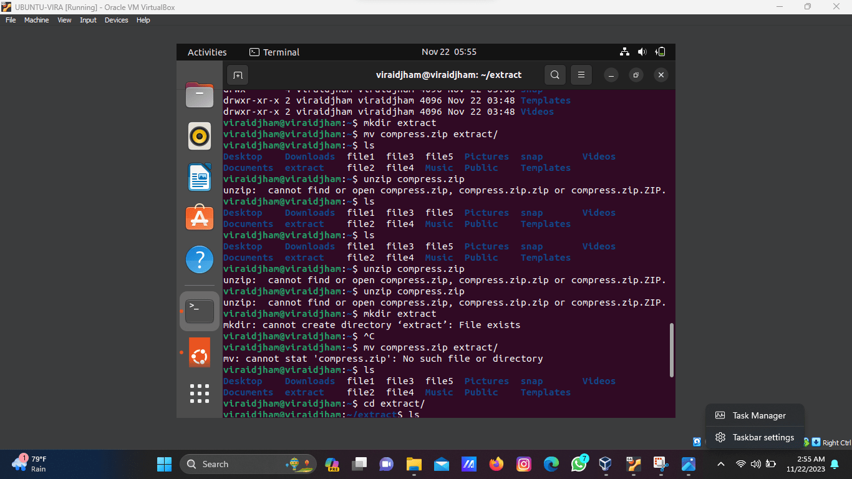Open WhatsApp with 7 unread badge
Image resolution: width=852 pixels, height=479 pixels.
579,464
